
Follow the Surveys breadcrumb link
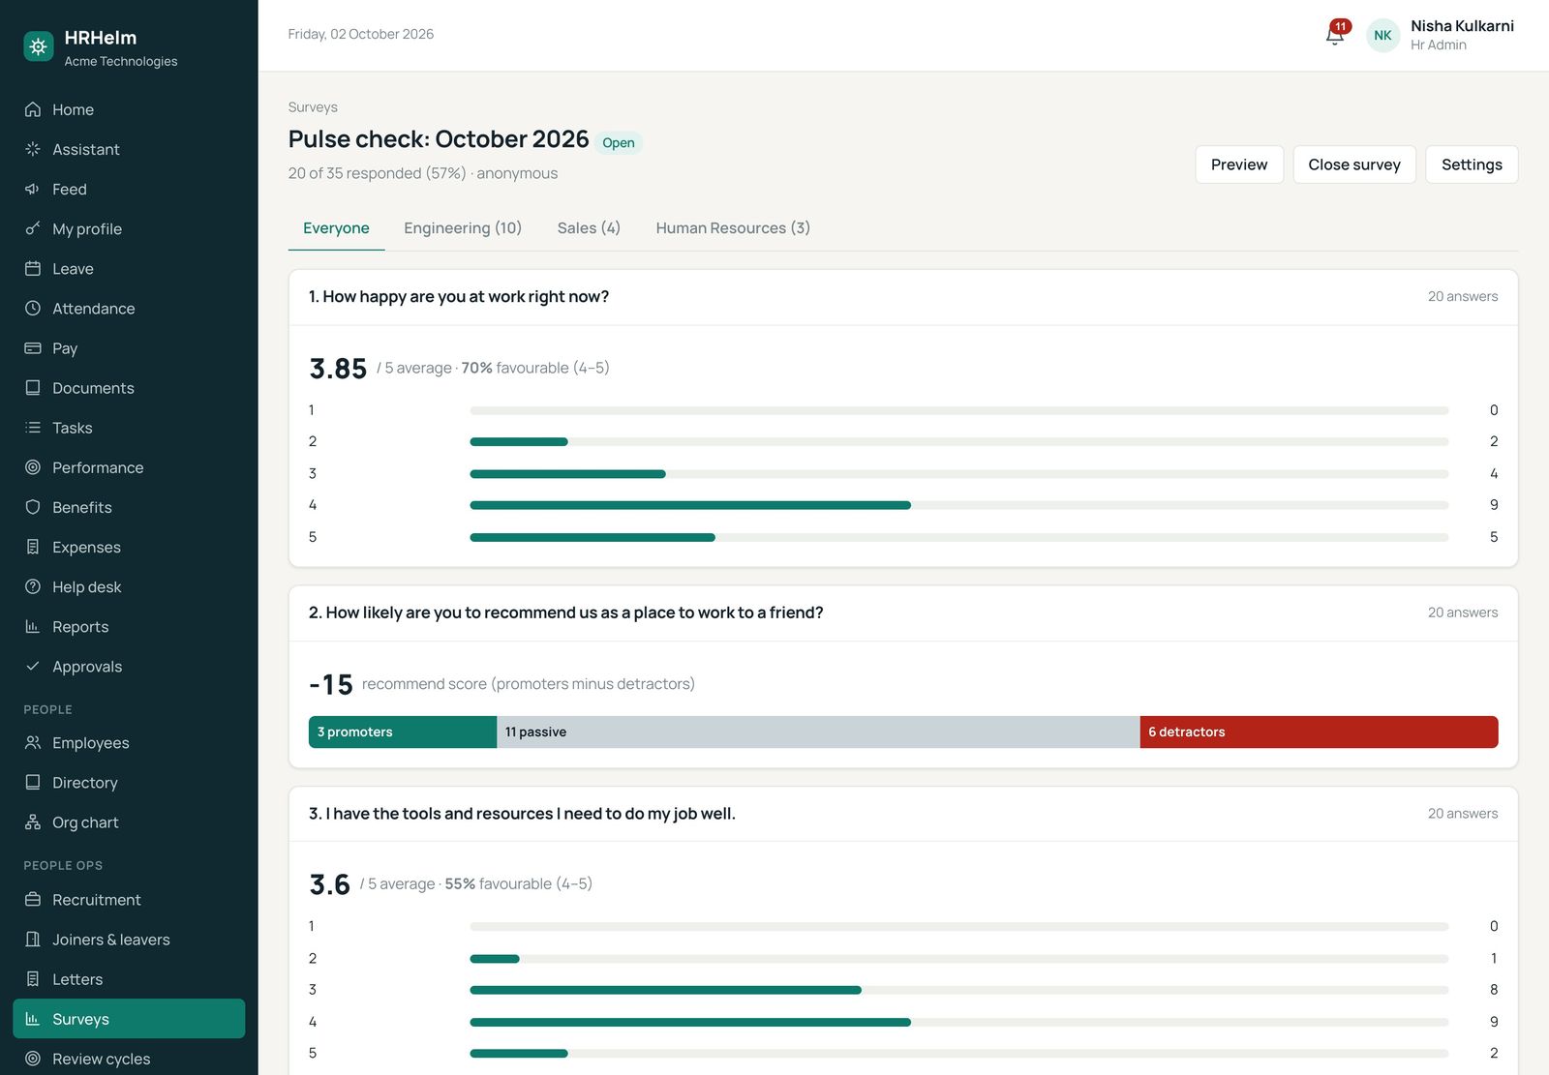(313, 107)
